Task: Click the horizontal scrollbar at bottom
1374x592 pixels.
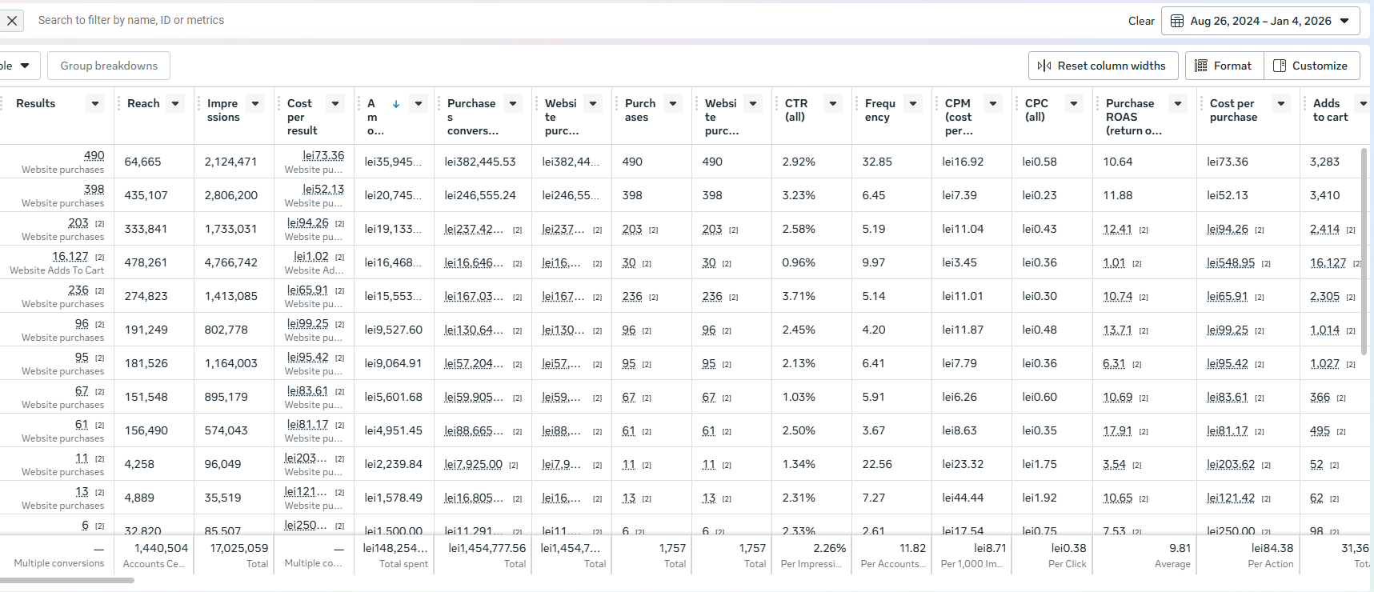Action: tap(67, 581)
